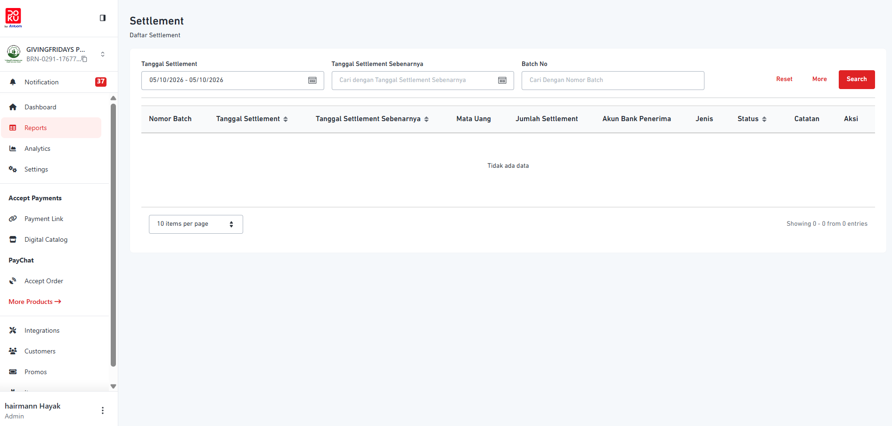Collapse the sidebar panel icon
This screenshot has height=426, width=892.
(103, 18)
